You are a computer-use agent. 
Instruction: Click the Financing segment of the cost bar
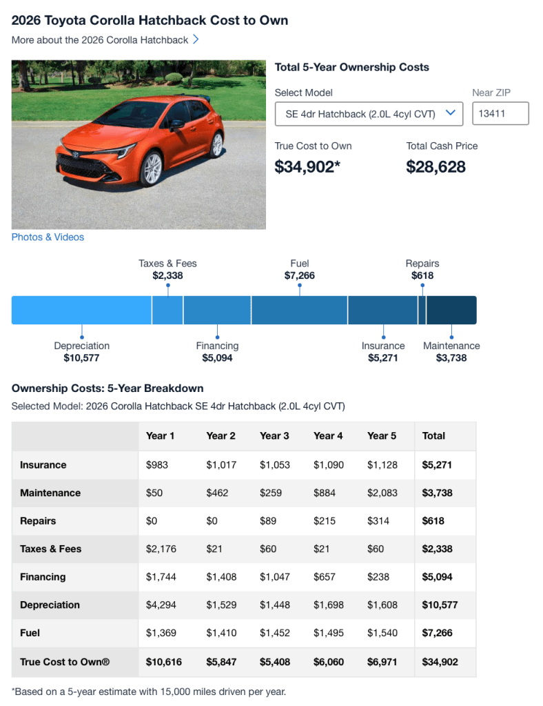pyautogui.click(x=217, y=311)
